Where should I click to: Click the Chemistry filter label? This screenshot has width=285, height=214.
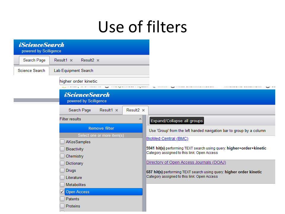pos(75,156)
